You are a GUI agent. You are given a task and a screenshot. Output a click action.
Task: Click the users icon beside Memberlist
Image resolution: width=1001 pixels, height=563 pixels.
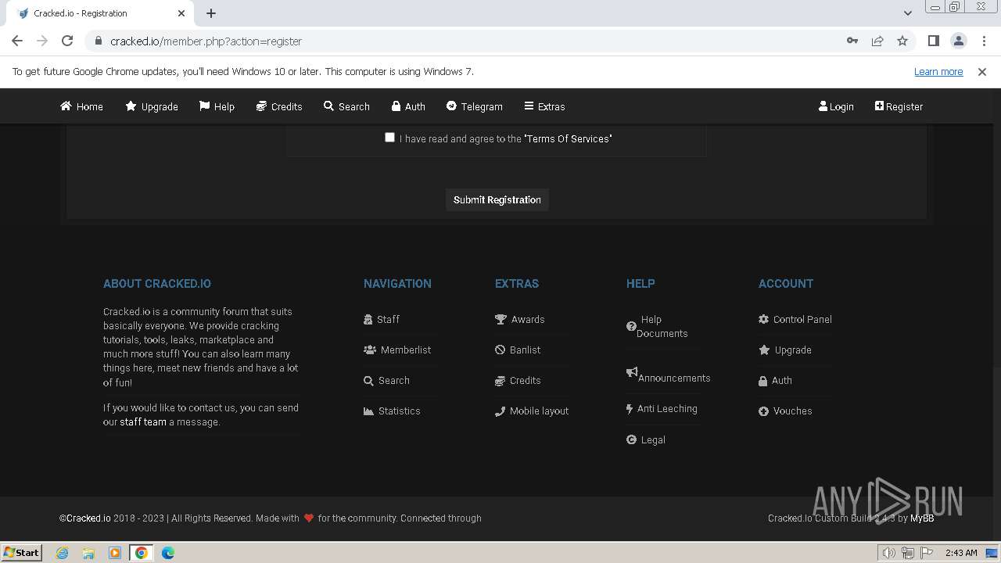coord(370,350)
